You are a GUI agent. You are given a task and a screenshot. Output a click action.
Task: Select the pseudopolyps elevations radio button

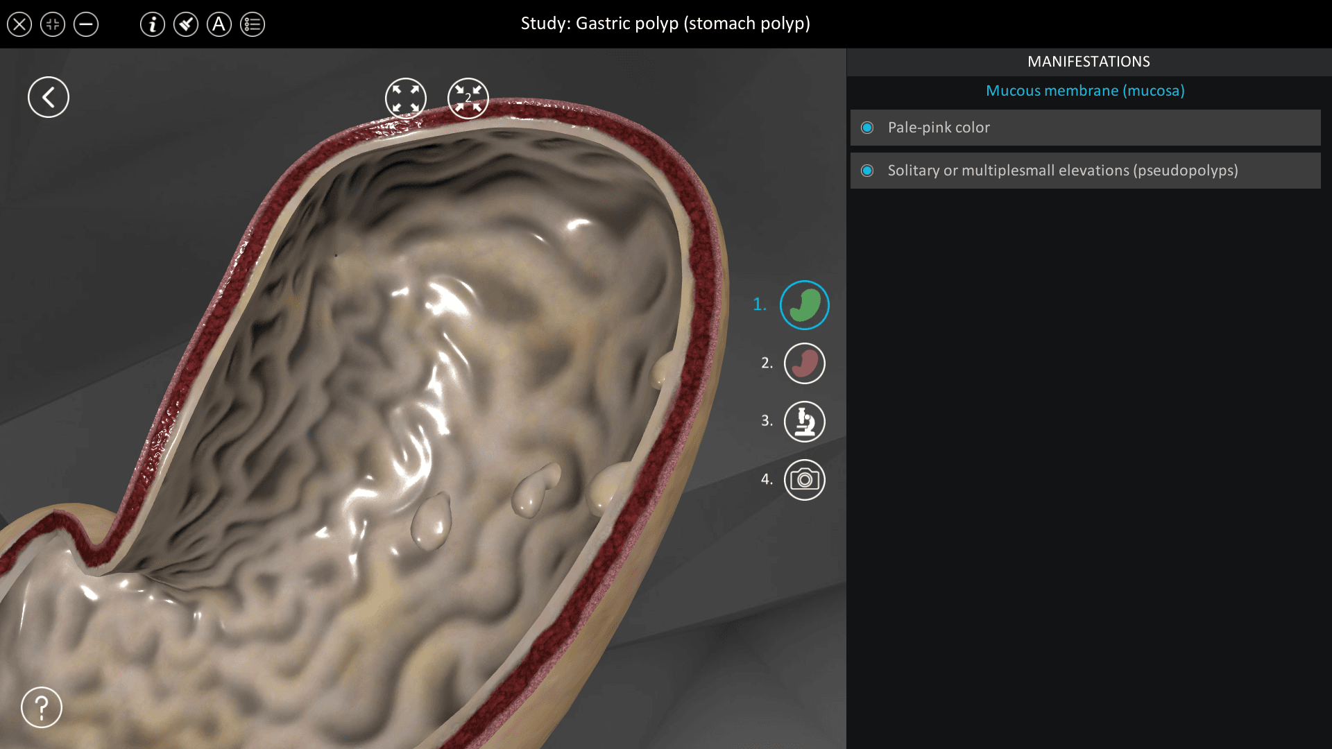click(x=867, y=171)
